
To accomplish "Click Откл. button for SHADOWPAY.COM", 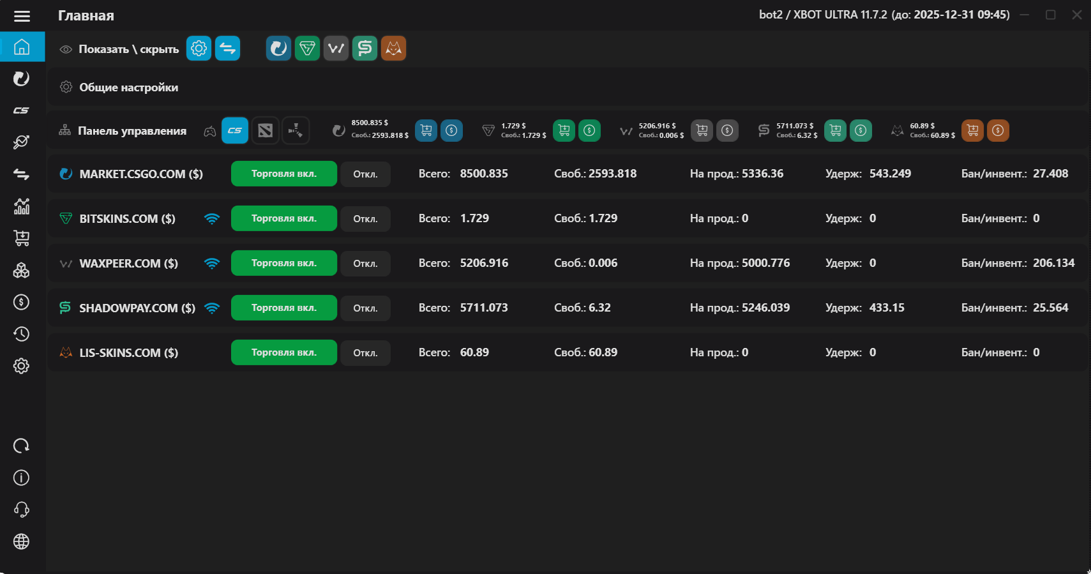I will (365, 308).
